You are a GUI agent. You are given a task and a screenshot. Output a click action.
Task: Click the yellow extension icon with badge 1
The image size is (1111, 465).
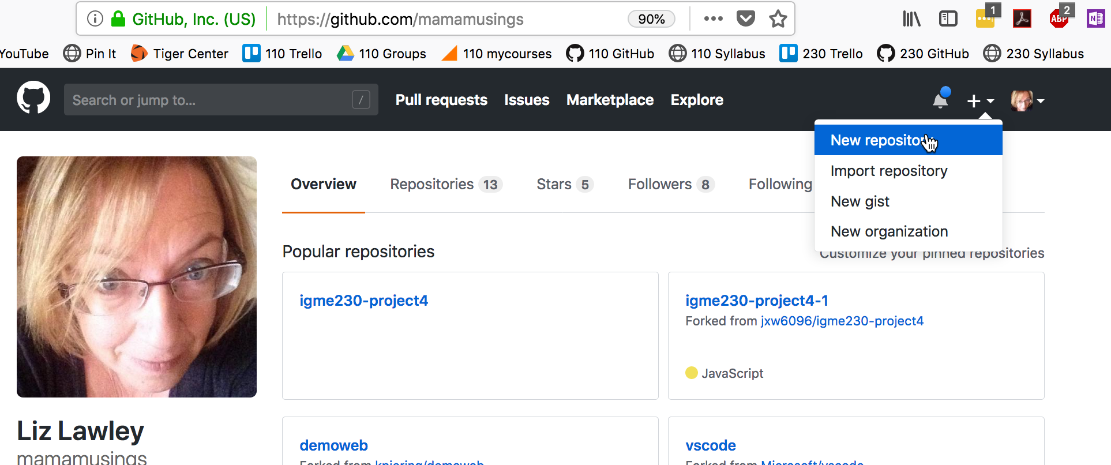(986, 17)
